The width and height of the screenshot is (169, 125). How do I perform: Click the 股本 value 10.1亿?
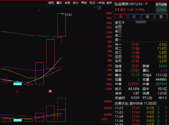coord(162,89)
